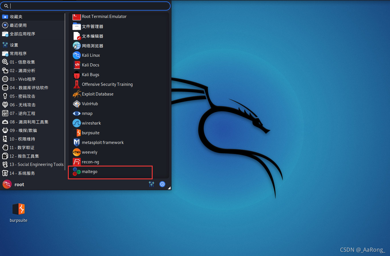Image resolution: width=390 pixels, height=256 pixels.
Task: Open 07 - 逆向工程 category
Action: (x=33, y=113)
